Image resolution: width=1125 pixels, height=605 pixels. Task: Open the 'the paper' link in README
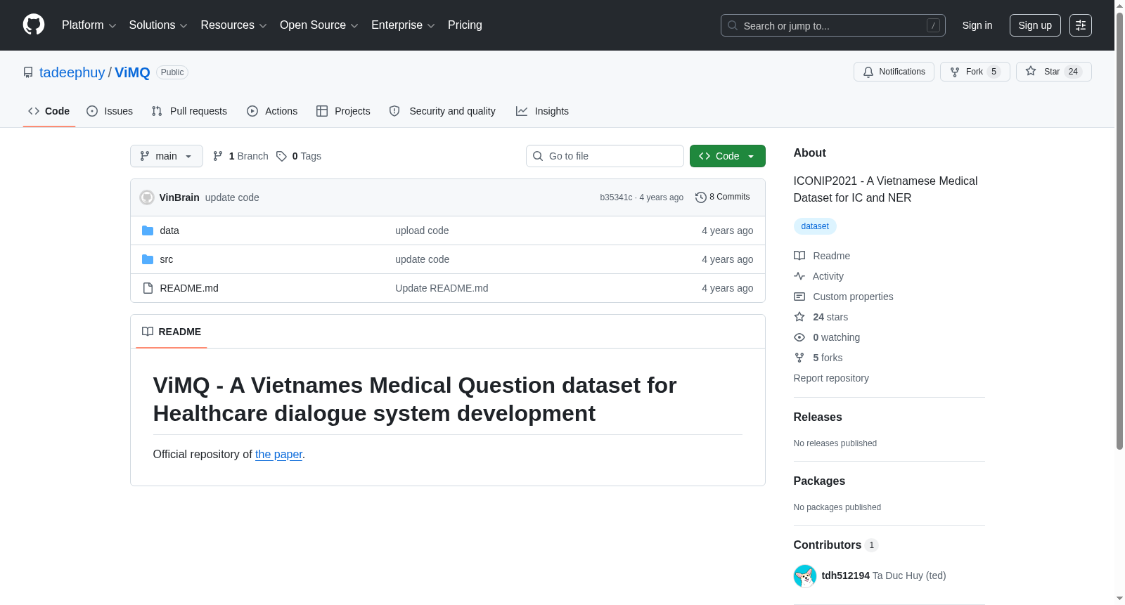(278, 455)
